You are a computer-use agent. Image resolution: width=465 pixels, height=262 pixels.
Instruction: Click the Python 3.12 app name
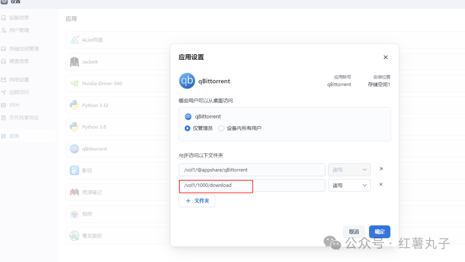(95, 105)
